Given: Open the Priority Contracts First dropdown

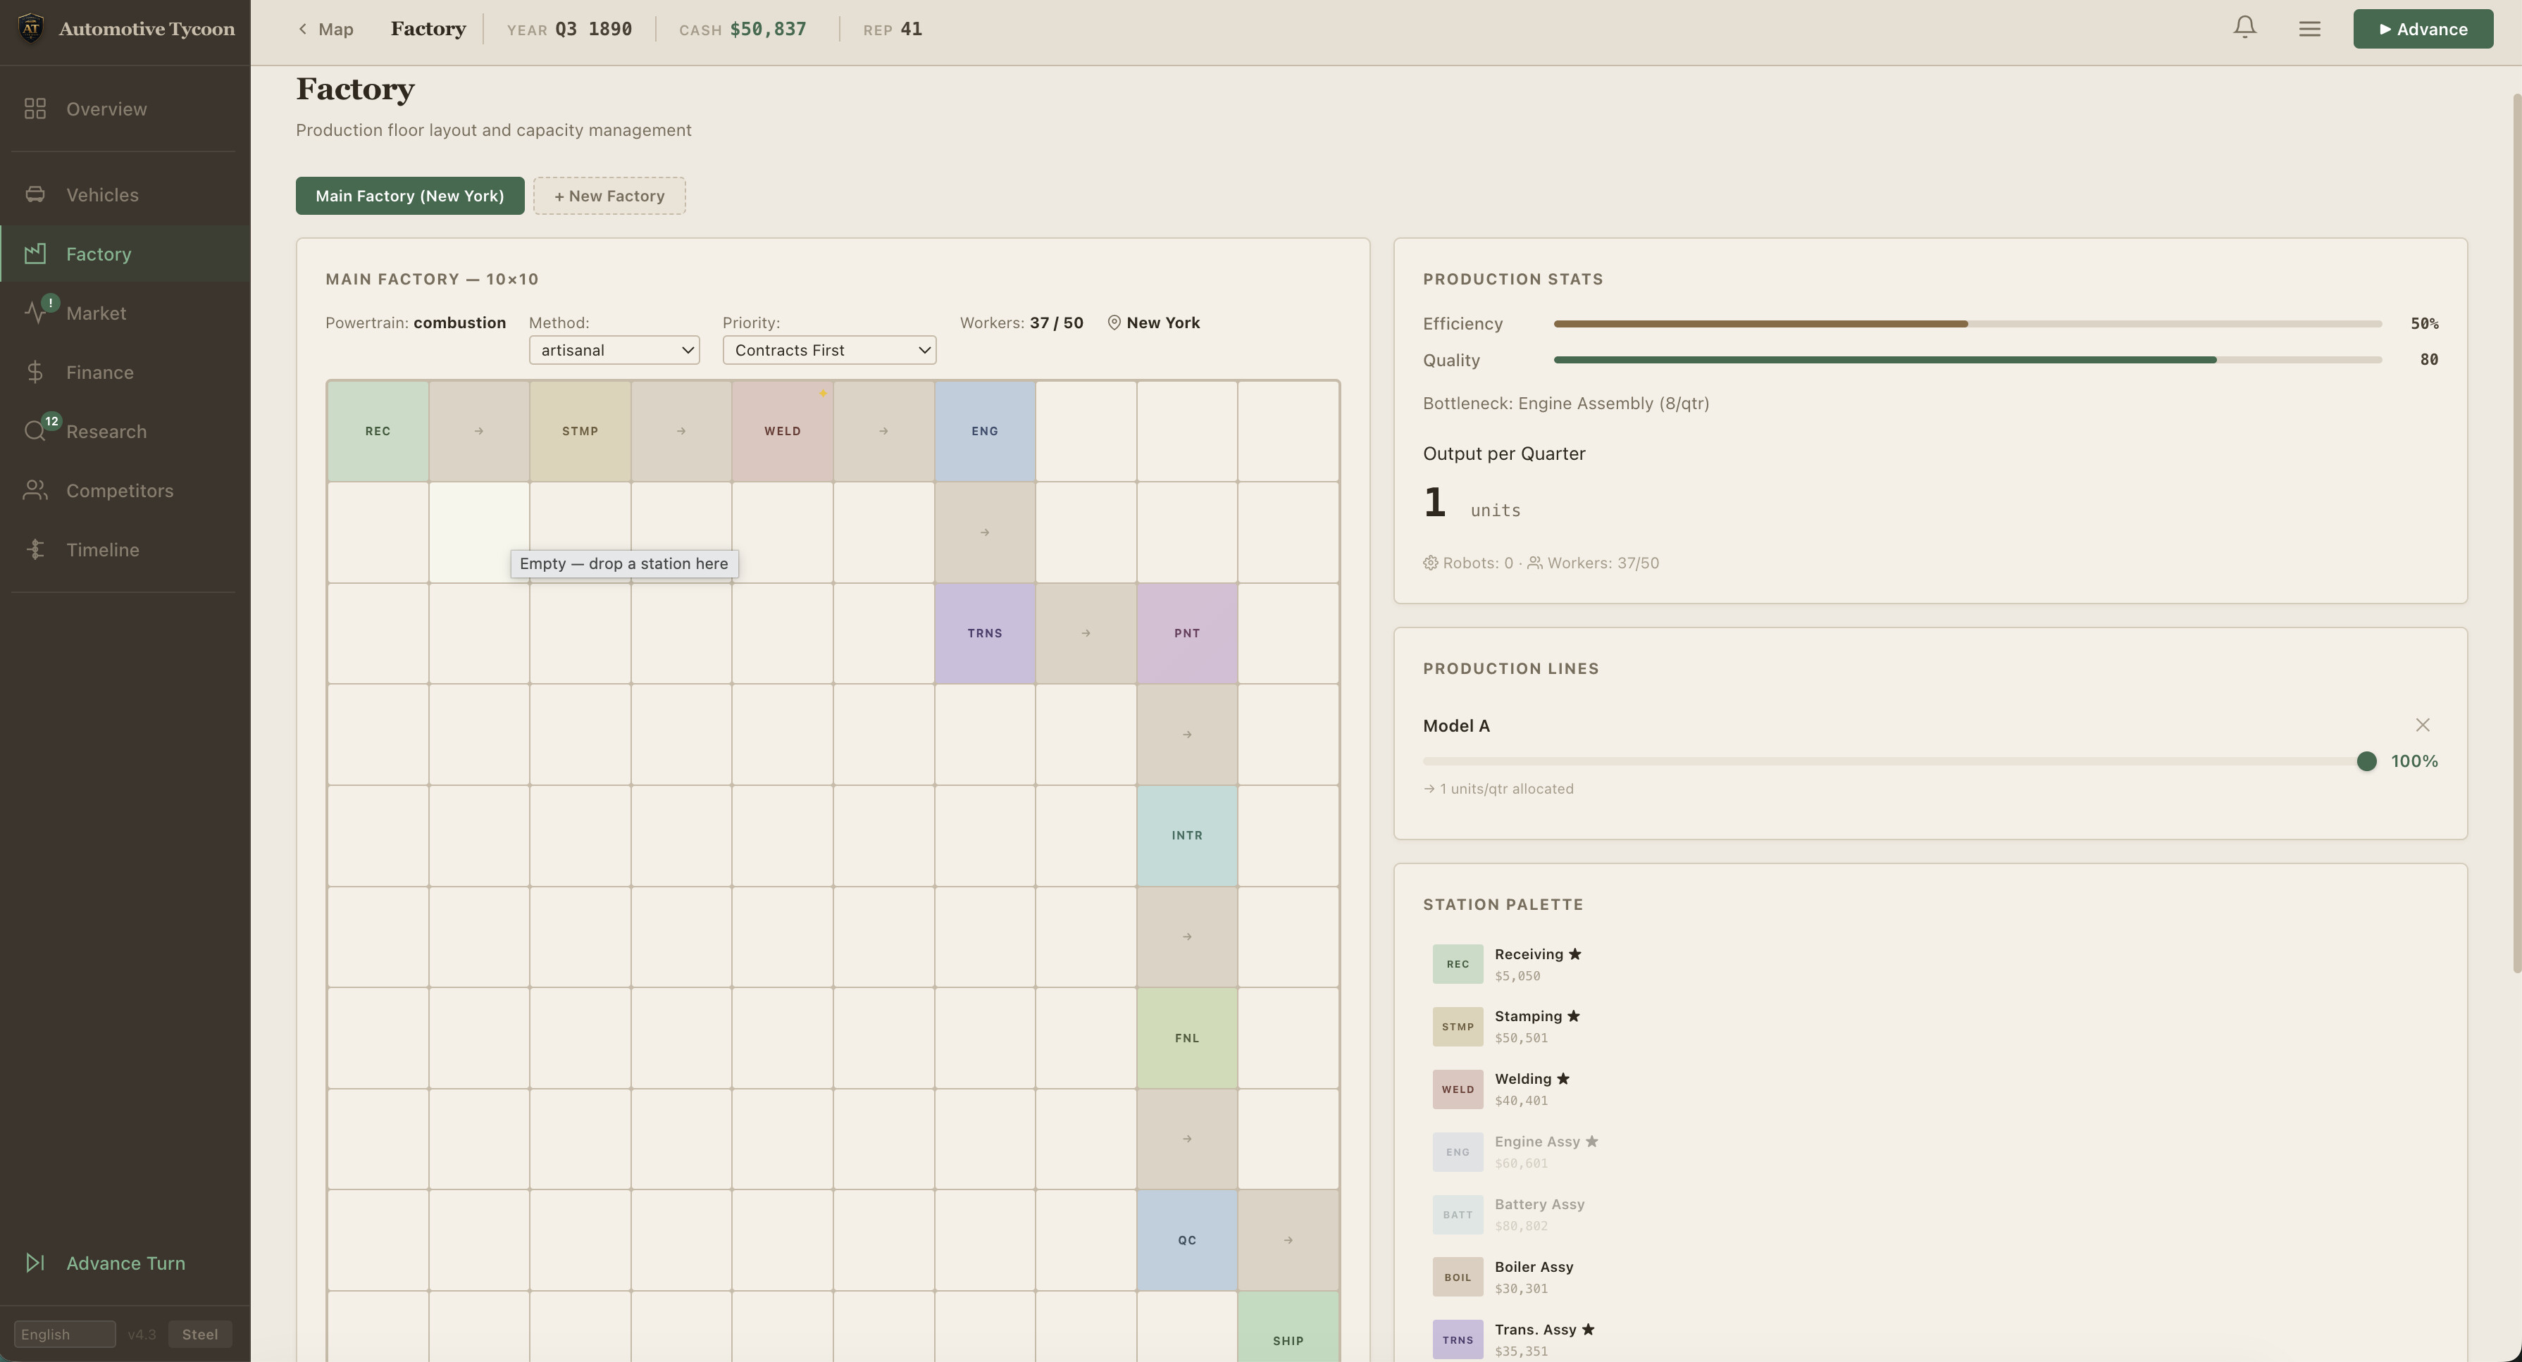Looking at the screenshot, I should coord(829,350).
